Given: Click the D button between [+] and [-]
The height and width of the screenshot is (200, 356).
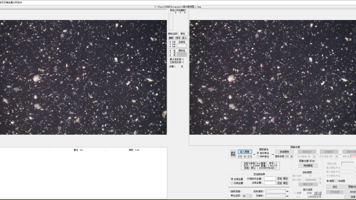Looking at the screenshot, I should coord(245,156).
